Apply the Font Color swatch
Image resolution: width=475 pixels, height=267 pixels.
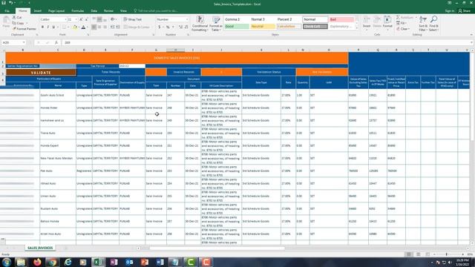point(83,27)
